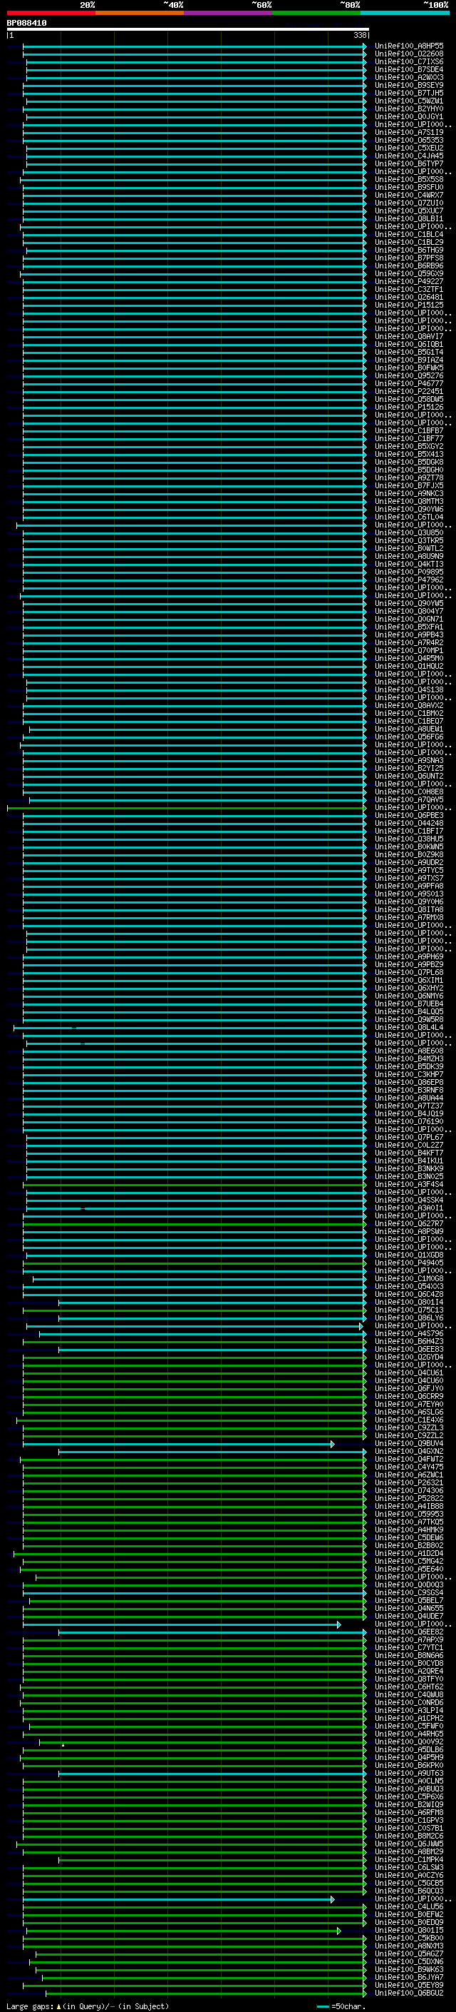
Task: Select the green ~80% legend segment
Action: pos(316,13)
